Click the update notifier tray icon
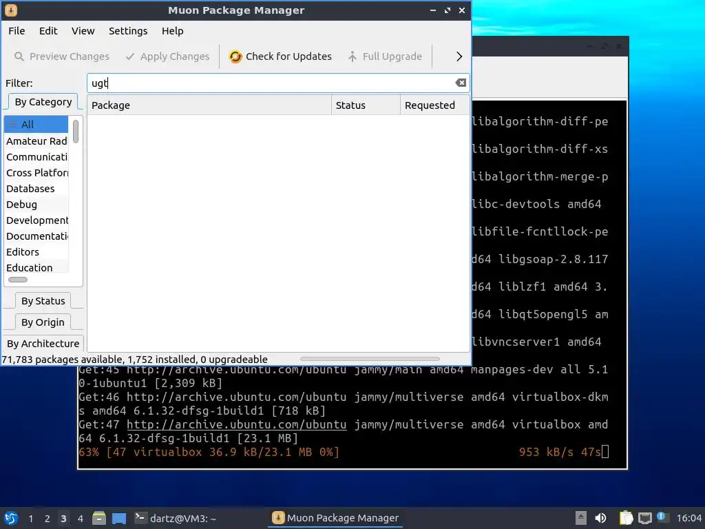 point(663,517)
